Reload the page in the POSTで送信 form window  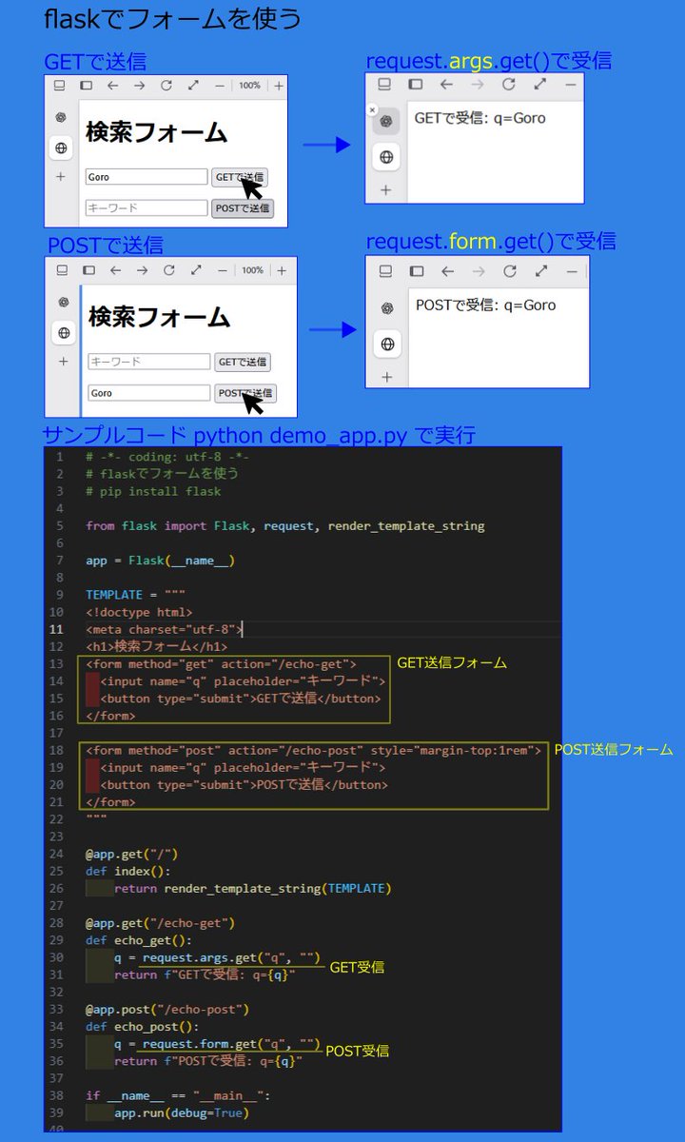click(x=168, y=270)
